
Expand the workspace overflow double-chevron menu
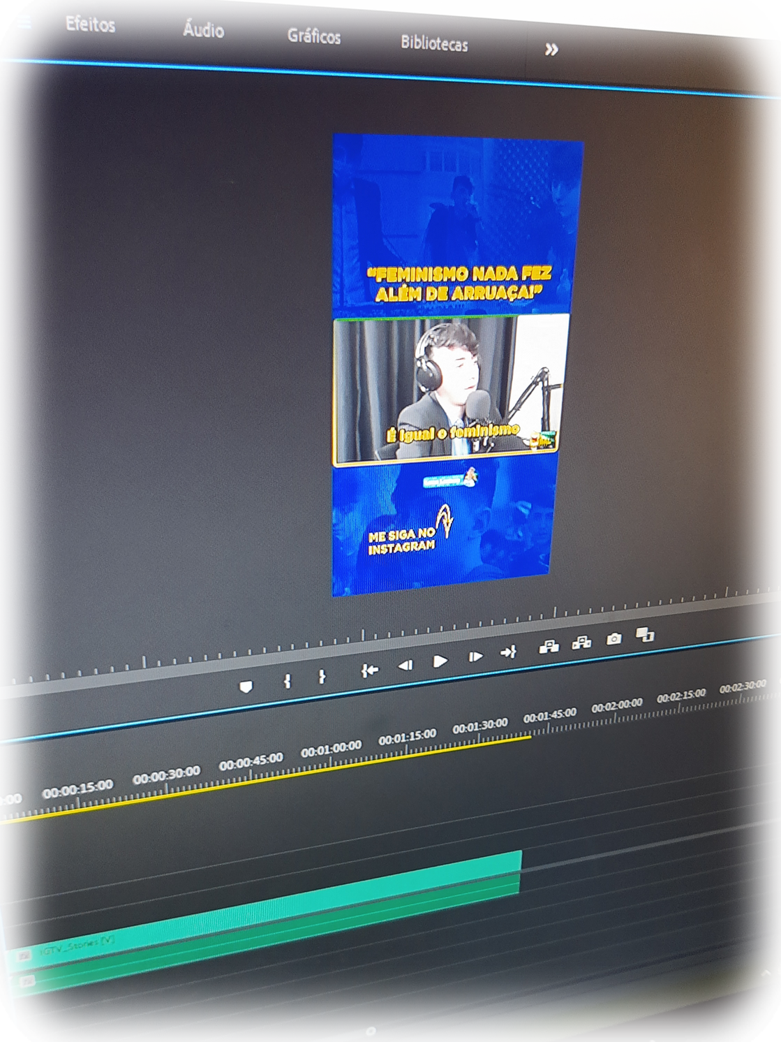[x=551, y=50]
